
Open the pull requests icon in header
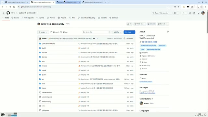click(x=194, y=13)
